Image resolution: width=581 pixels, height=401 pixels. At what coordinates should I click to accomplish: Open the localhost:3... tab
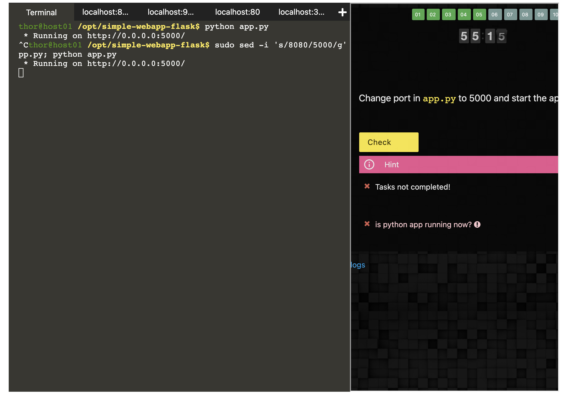pos(301,12)
